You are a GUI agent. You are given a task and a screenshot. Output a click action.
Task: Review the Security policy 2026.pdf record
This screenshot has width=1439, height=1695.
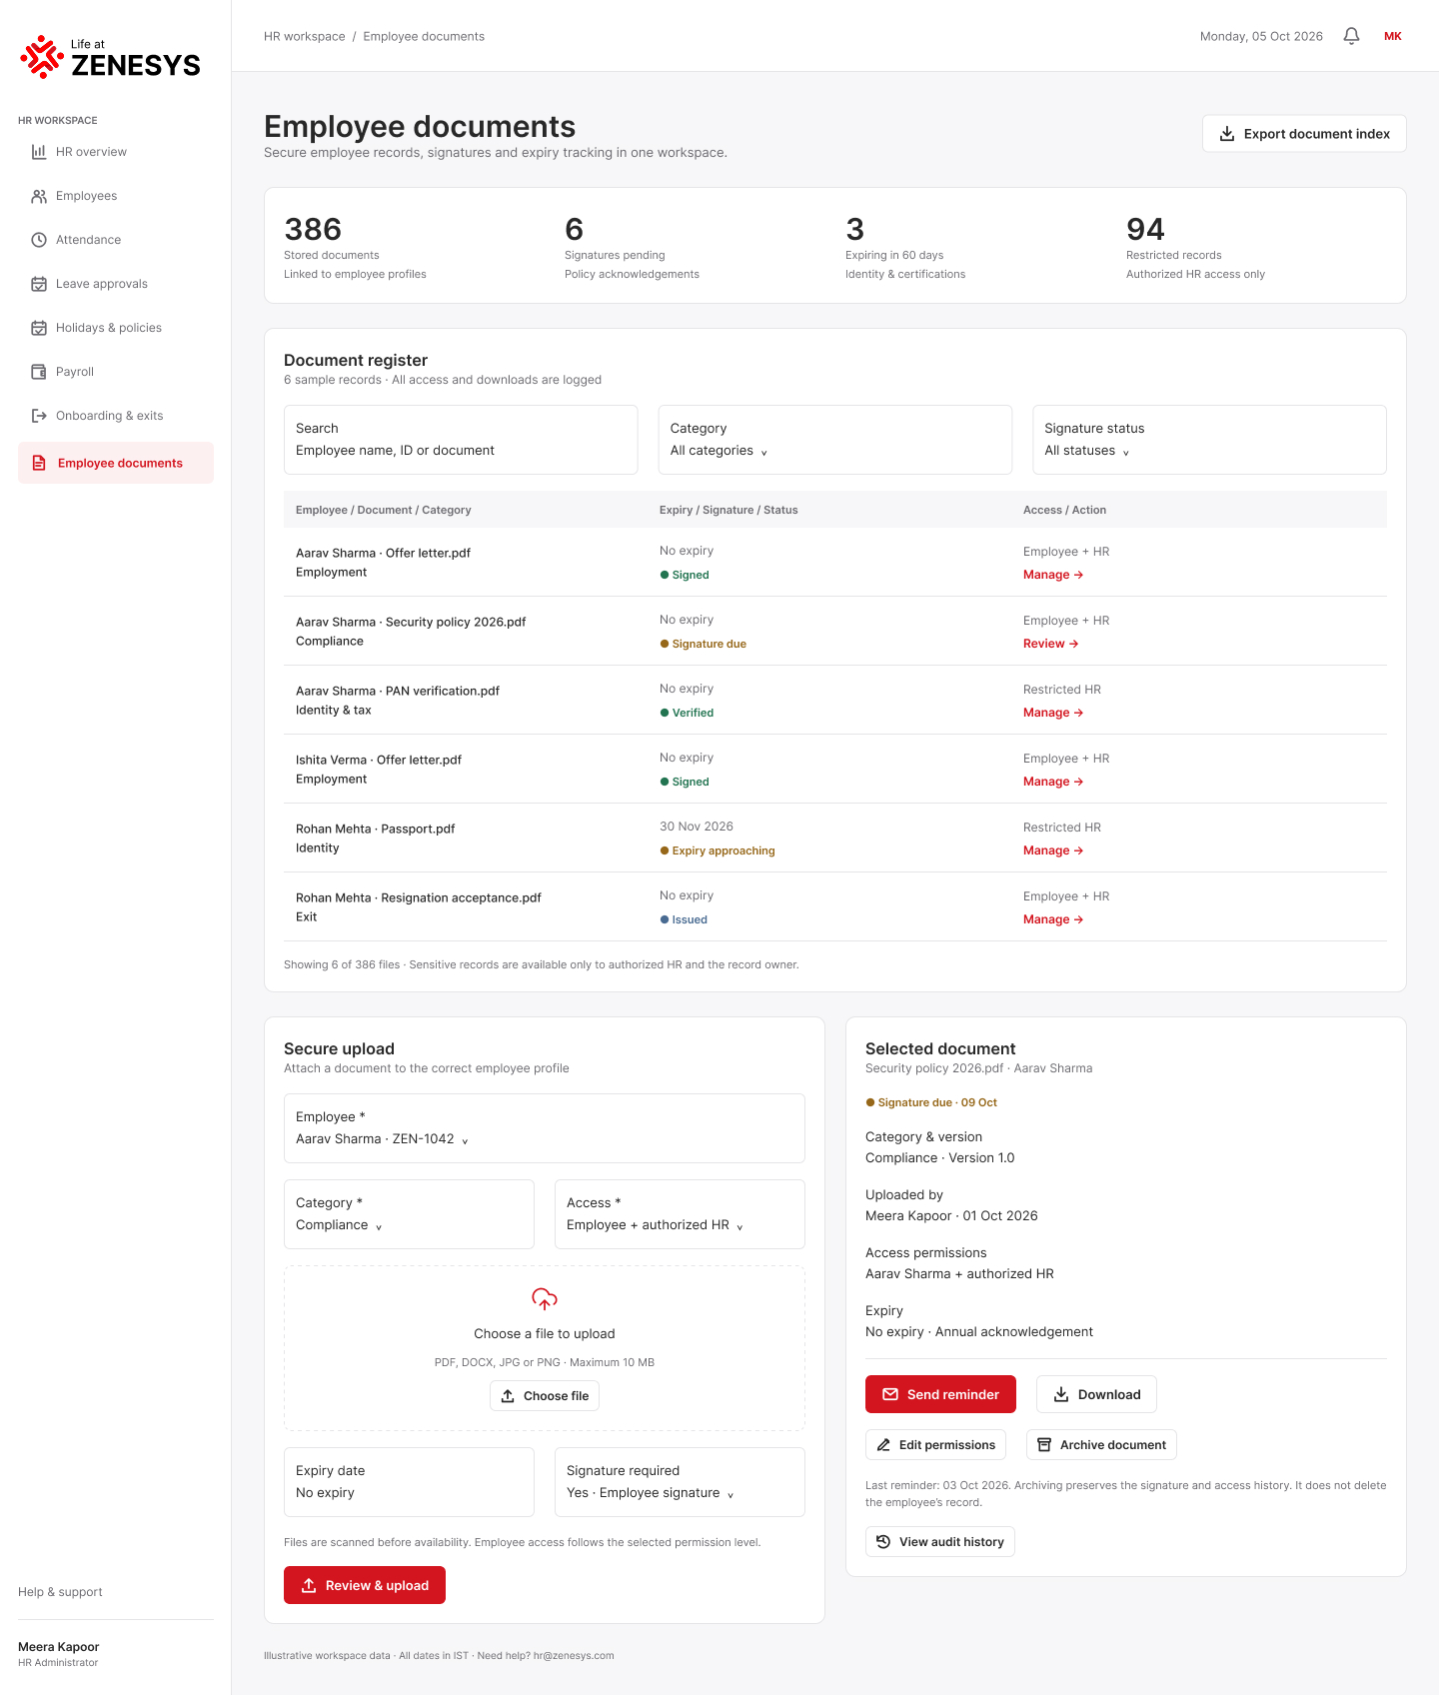pos(1051,644)
